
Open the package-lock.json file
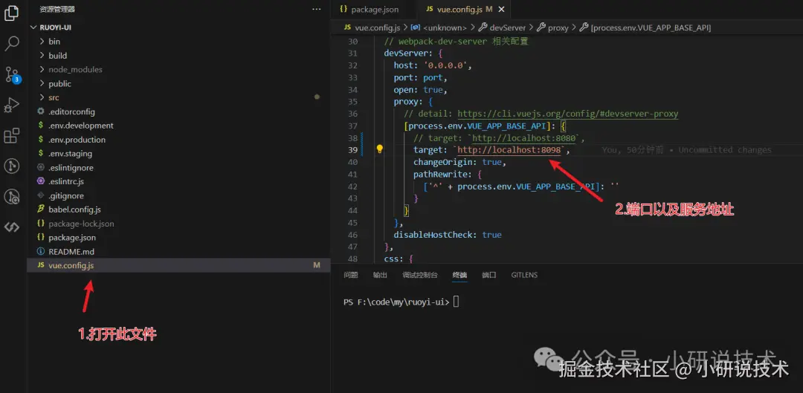81,224
